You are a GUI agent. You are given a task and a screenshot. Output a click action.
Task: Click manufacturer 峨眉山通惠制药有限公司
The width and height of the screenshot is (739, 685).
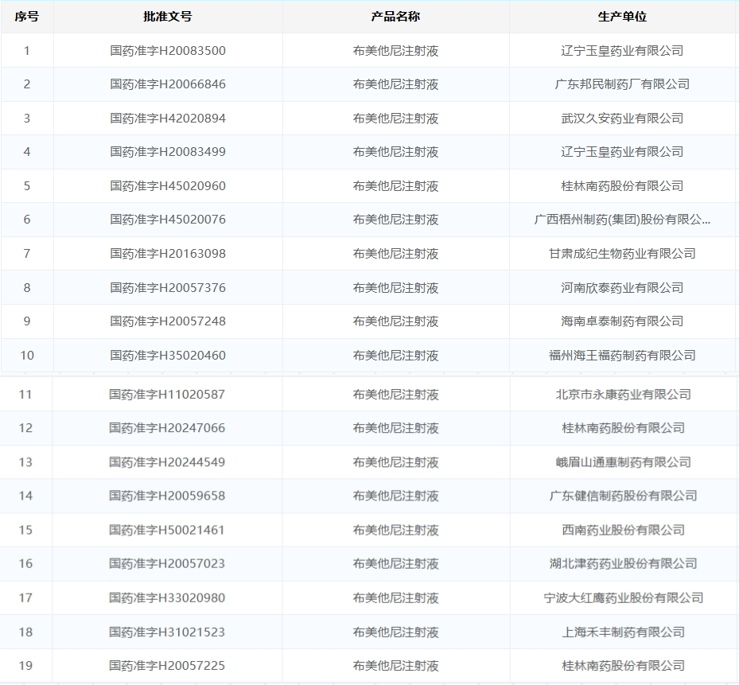pyautogui.click(x=623, y=462)
